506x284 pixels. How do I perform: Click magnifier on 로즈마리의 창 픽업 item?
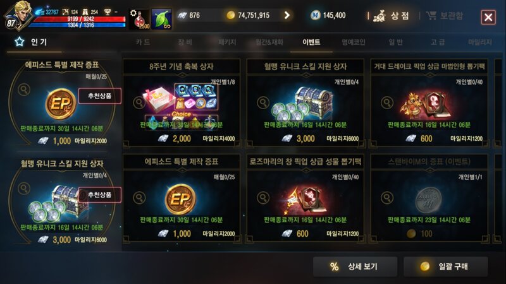263,198
